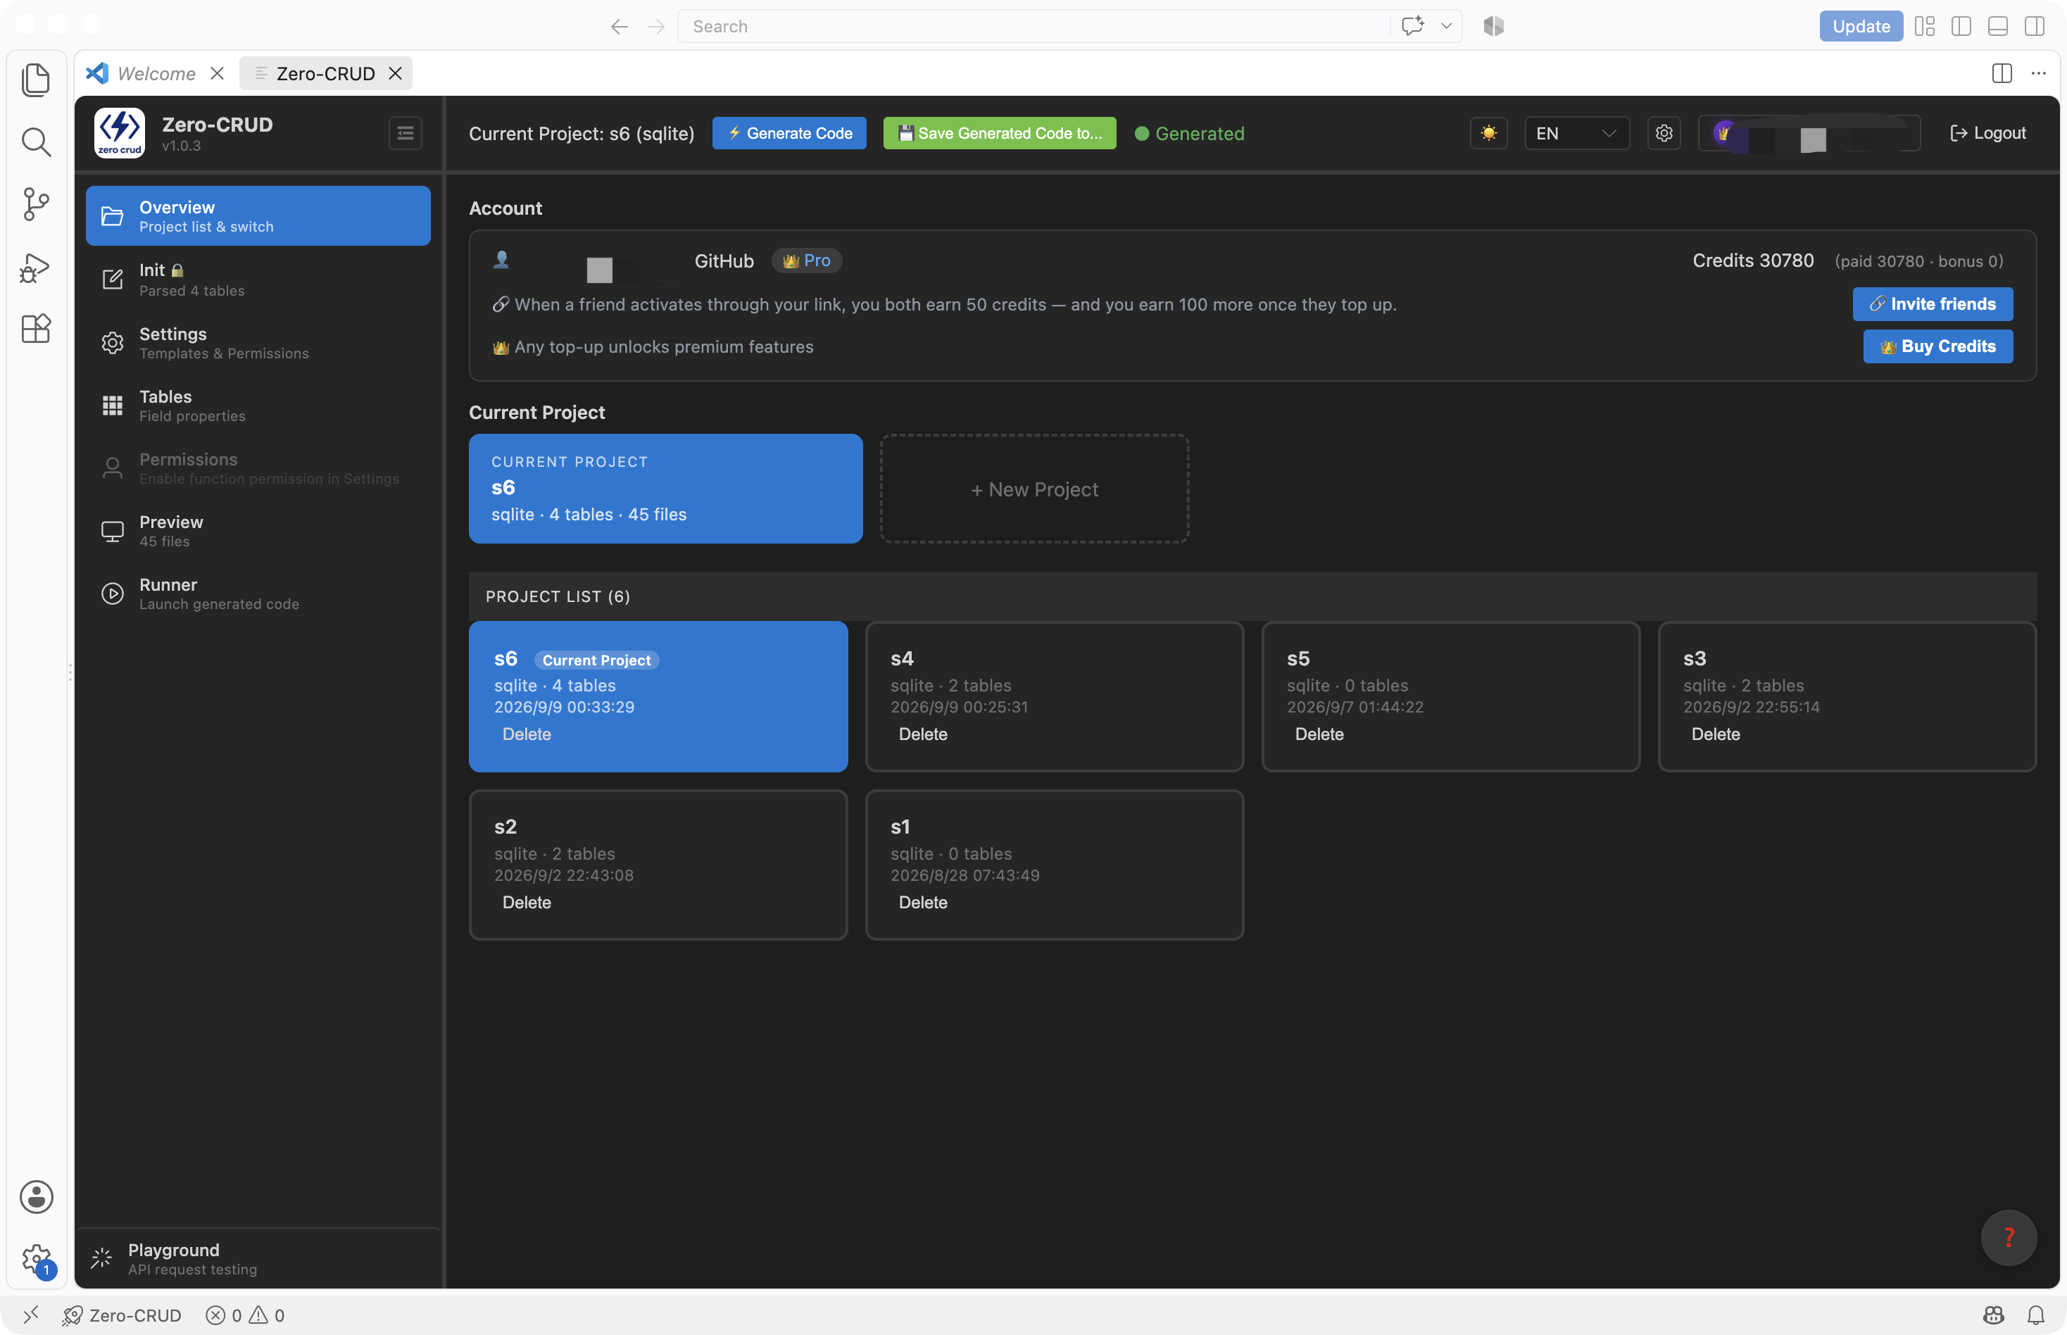Select the s4 project card
This screenshot has height=1335, width=2067.
[x=1054, y=696]
